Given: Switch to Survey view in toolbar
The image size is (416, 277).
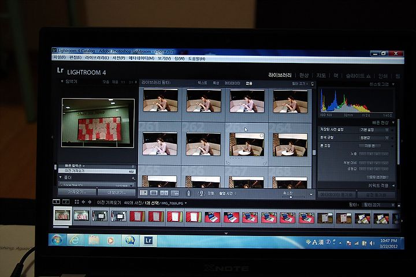Looking at the screenshot, I should point(174,193).
